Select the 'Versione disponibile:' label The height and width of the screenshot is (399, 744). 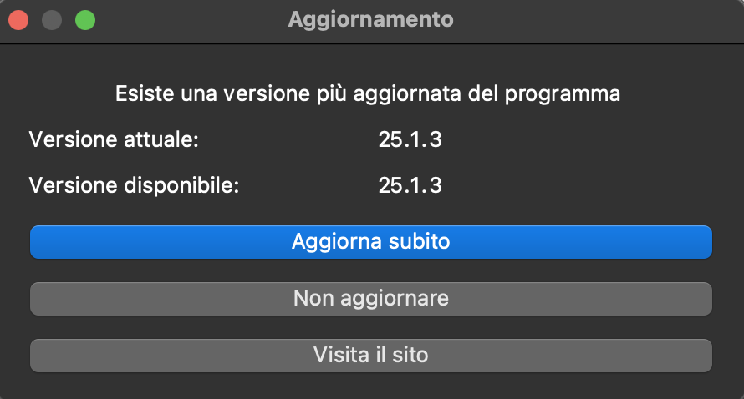(x=135, y=185)
